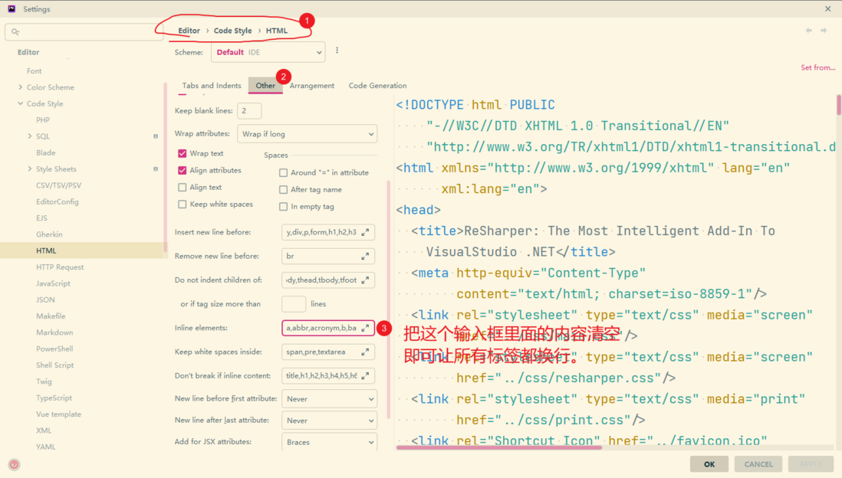Image resolution: width=842 pixels, height=478 pixels.
Task: Open Add for JSX attributes dropdown
Action: click(x=329, y=442)
